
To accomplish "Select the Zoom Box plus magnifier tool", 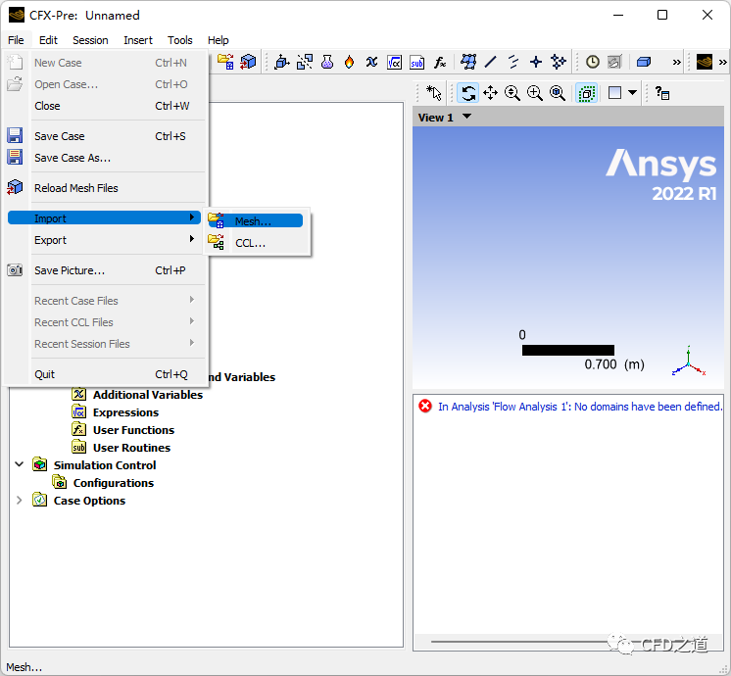I will 535,93.
